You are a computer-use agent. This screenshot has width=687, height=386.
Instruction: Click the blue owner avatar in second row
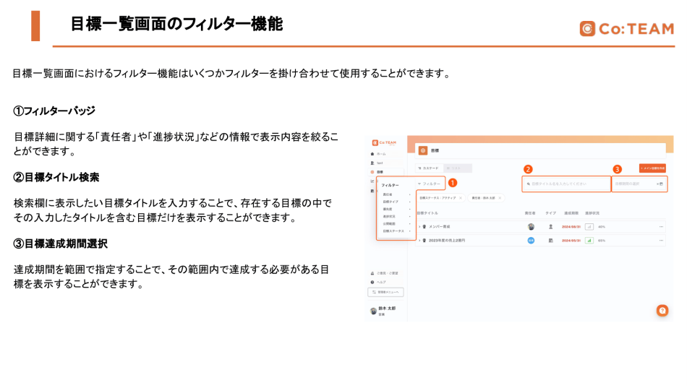point(531,240)
